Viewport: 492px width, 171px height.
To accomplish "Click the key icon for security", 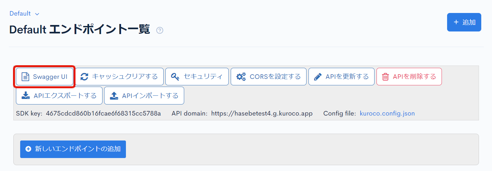I will point(175,77).
